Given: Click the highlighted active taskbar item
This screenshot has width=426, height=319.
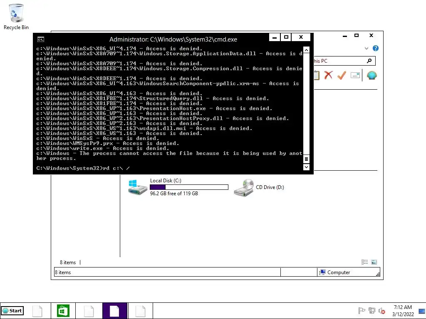Looking at the screenshot, I should click(115, 311).
